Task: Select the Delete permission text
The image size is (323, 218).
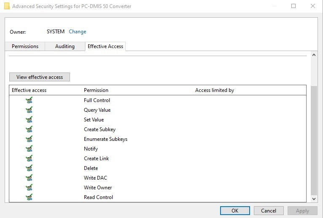Action: coord(91,168)
